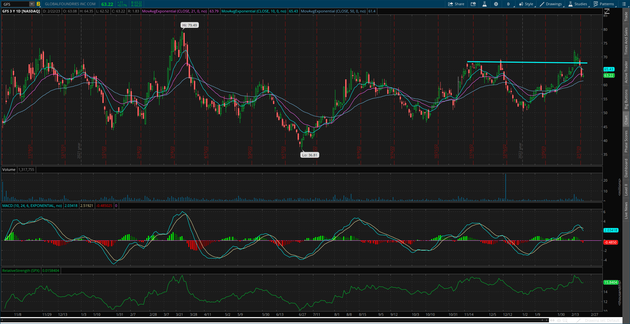Viewport: 630px width, 324px height.
Task: Open the Studies menu
Action: [x=578, y=4]
